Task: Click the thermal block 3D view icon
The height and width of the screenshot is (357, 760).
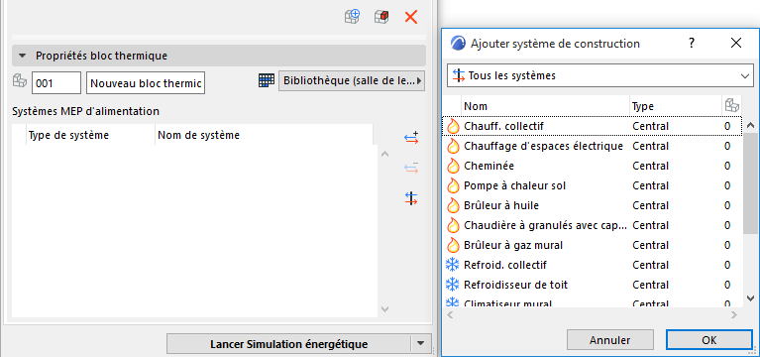Action: [381, 17]
